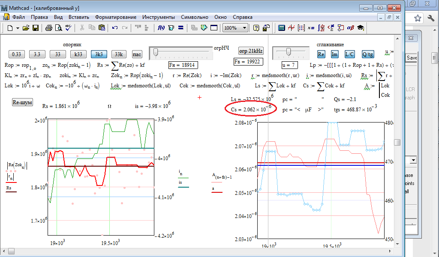The image size is (439, 257).
Task: Click the огр 21kHz button
Action: [x=251, y=51]
